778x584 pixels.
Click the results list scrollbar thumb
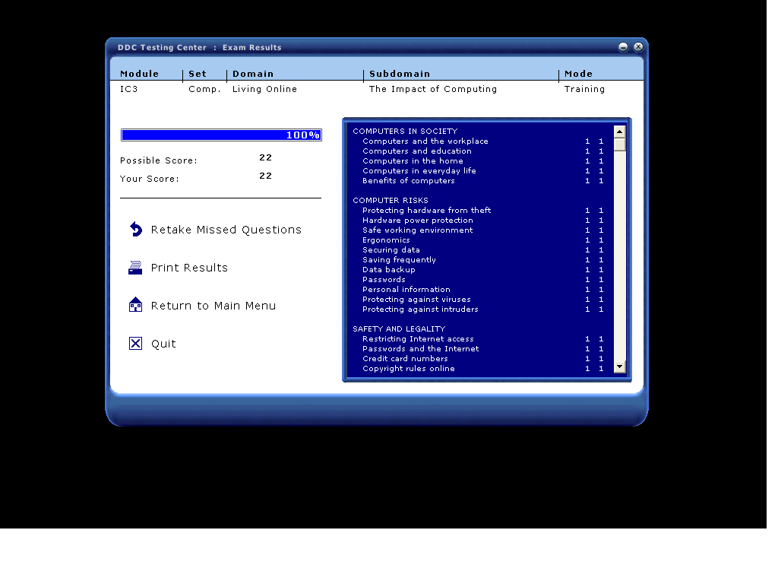tap(619, 144)
